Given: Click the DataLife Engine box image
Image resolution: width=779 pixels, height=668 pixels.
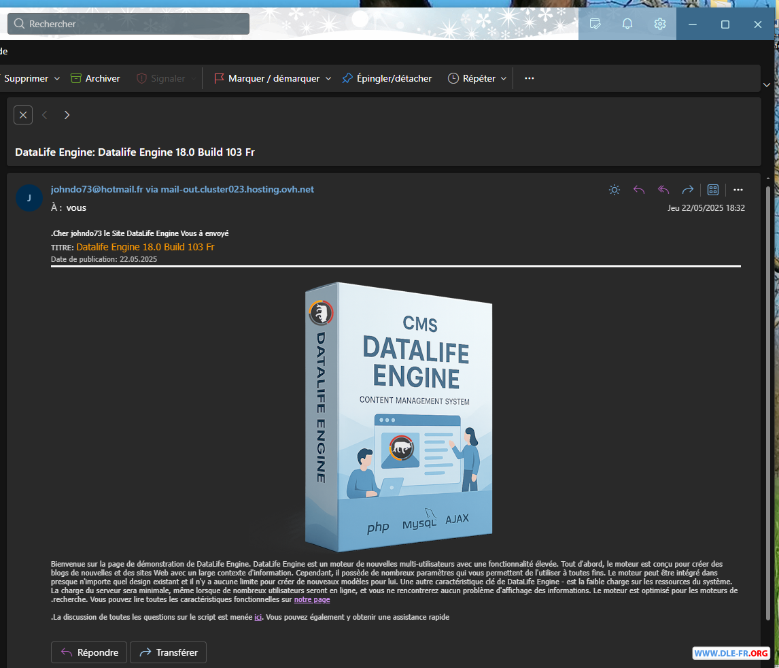Looking at the screenshot, I should [399, 417].
